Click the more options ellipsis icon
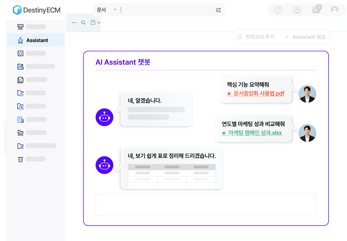 click(x=74, y=23)
